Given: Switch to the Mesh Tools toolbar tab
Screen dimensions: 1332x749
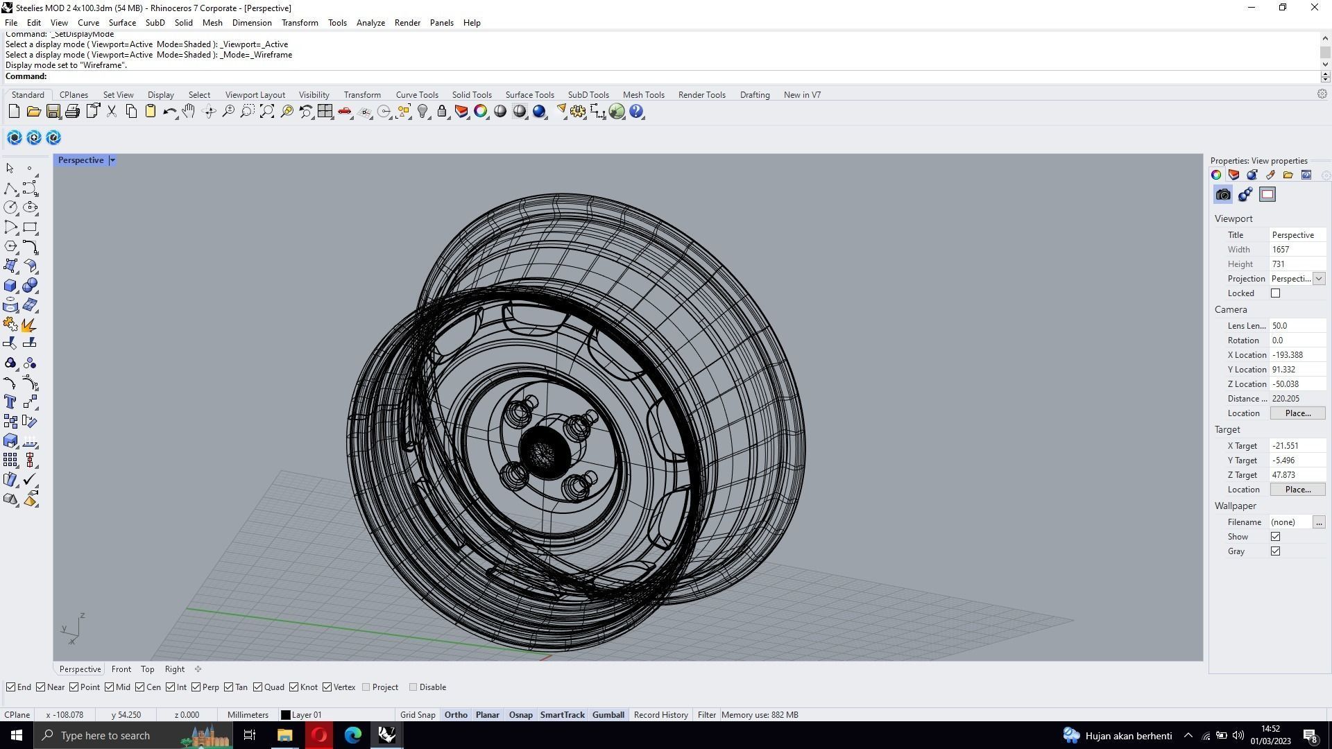Looking at the screenshot, I should pos(643,95).
